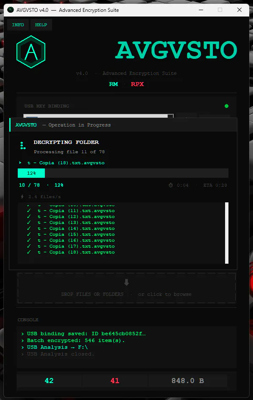253x400 pixels.
Task: Select log entry t - Copia (16).txt.avgvsto
Action: 76,240
